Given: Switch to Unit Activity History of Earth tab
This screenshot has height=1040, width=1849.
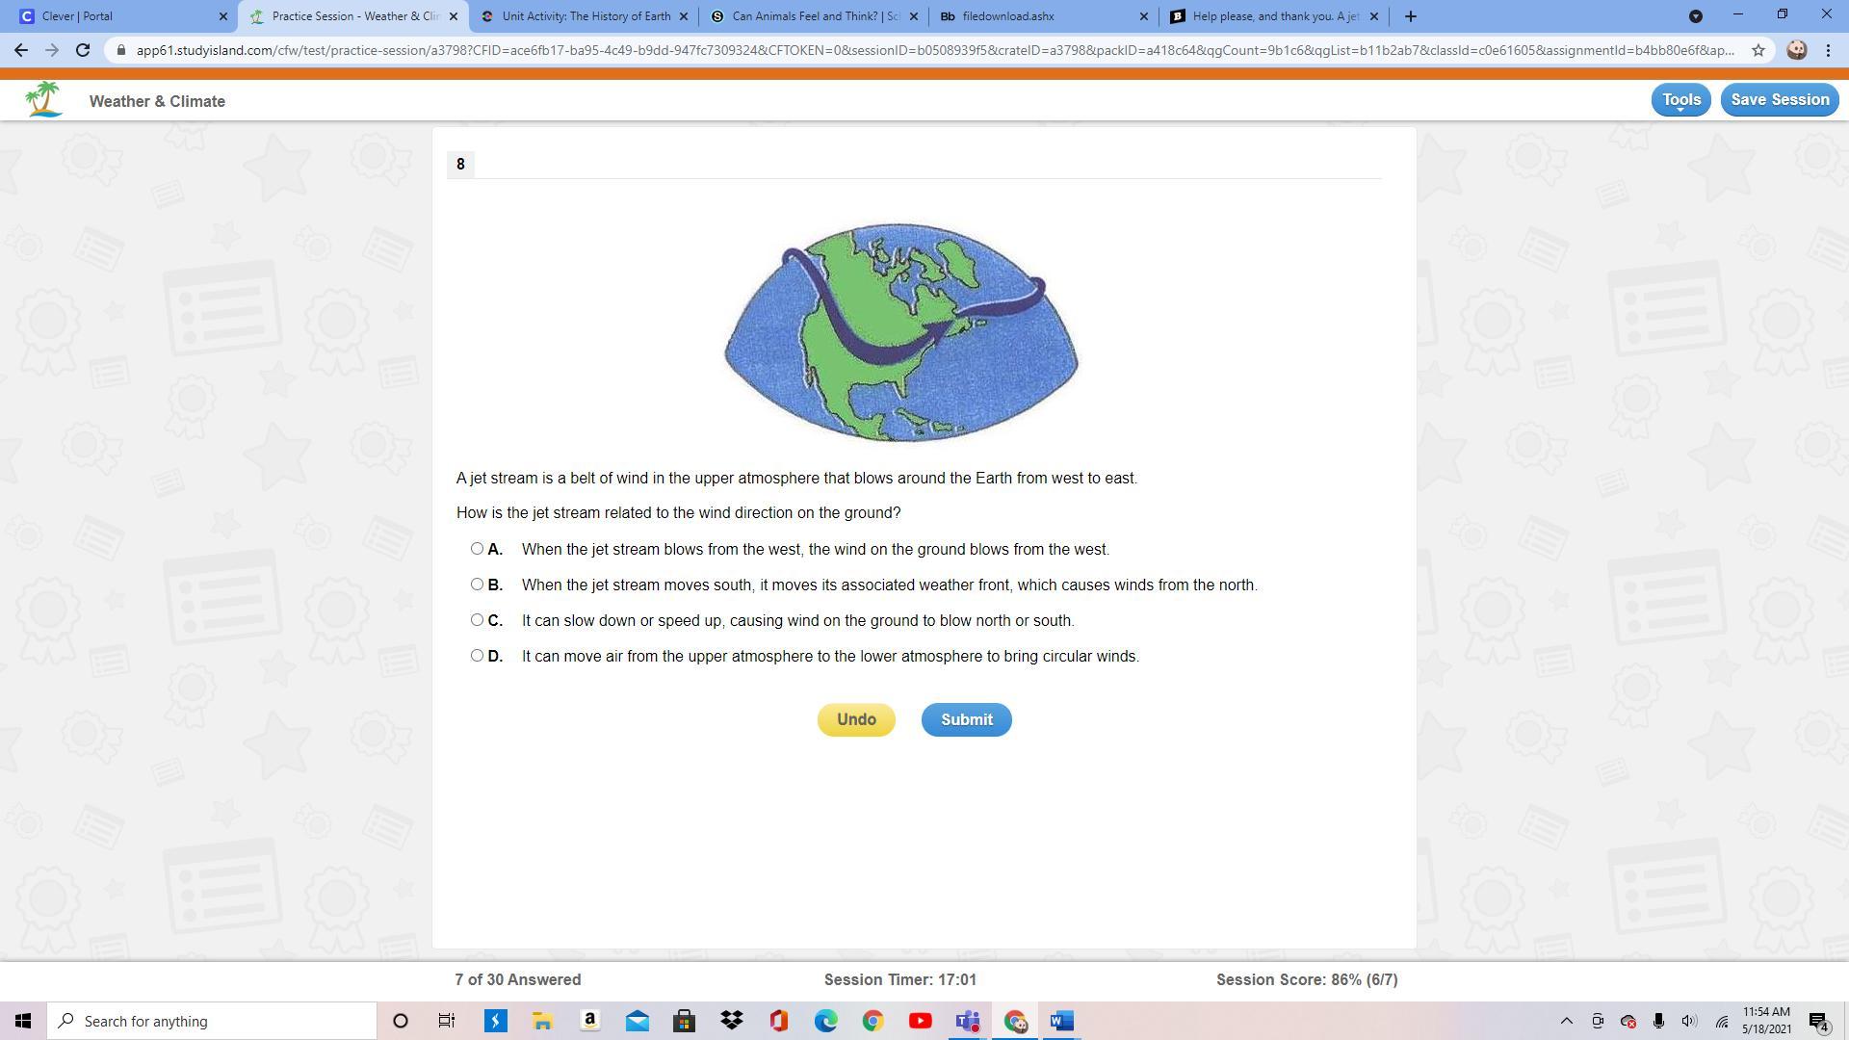Looking at the screenshot, I should pyautogui.click(x=585, y=16).
